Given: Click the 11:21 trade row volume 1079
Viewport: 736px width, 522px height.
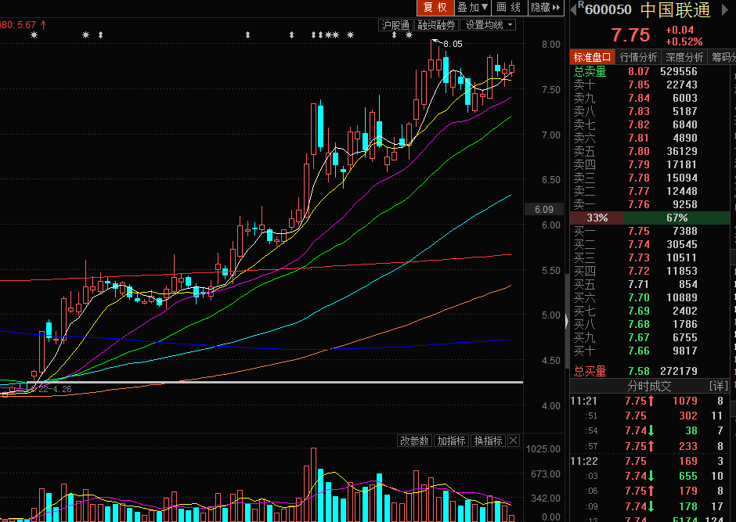Looking at the screenshot, I should (x=685, y=401).
